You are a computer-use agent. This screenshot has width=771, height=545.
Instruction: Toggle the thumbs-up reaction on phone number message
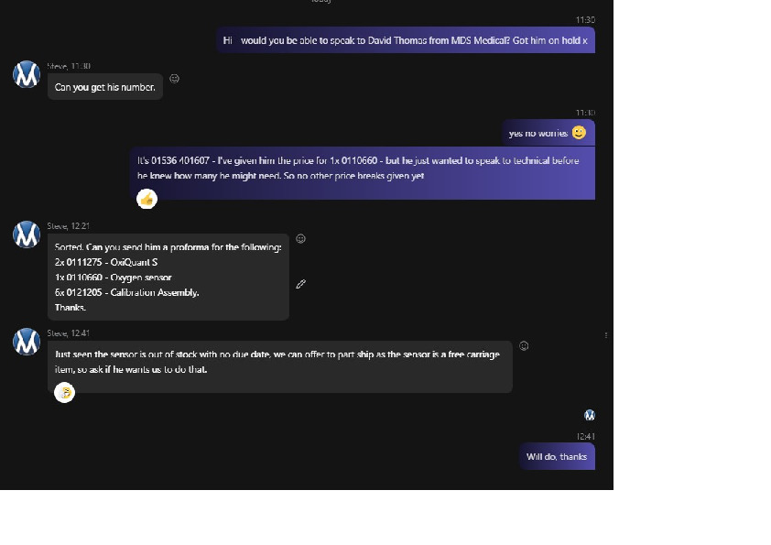147,199
